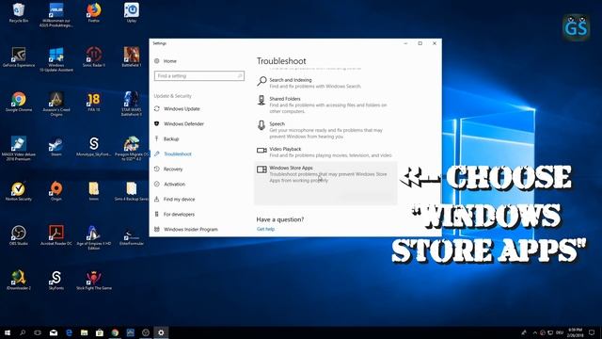Select the Battlefield 1 desktop shortcut
The height and width of the screenshot is (339, 602).
pos(132,56)
